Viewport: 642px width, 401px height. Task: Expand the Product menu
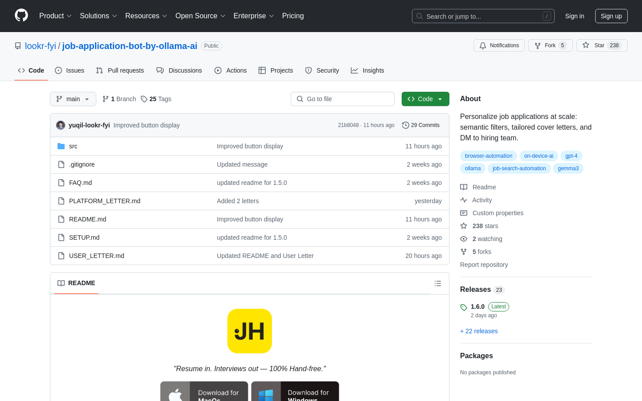click(55, 16)
